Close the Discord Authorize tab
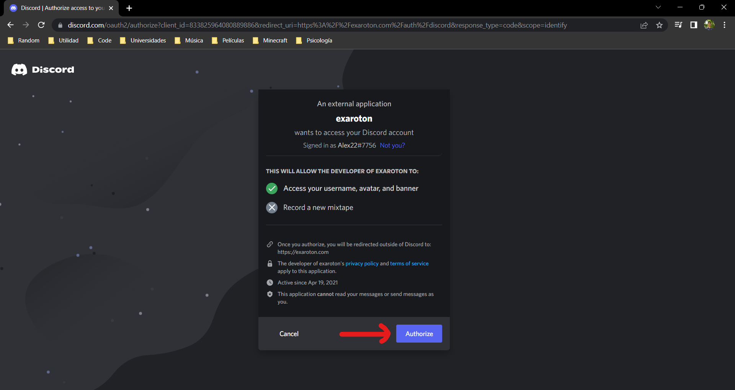735x390 pixels. 111,8
